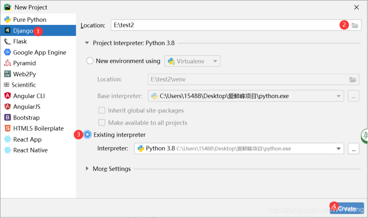Choose the React Native project type
The height and width of the screenshot is (218, 368).
[30, 150]
